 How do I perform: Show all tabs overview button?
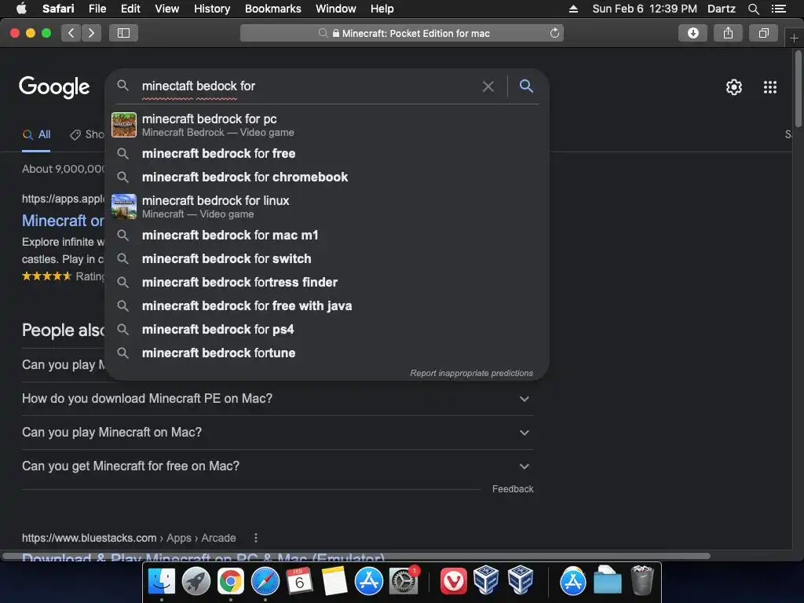click(763, 33)
